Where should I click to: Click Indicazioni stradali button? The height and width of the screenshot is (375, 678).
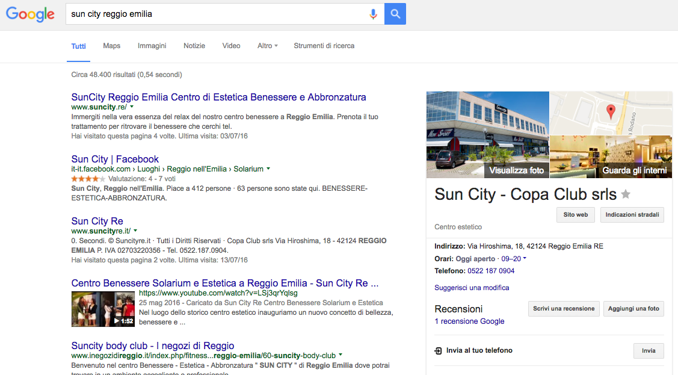632,215
